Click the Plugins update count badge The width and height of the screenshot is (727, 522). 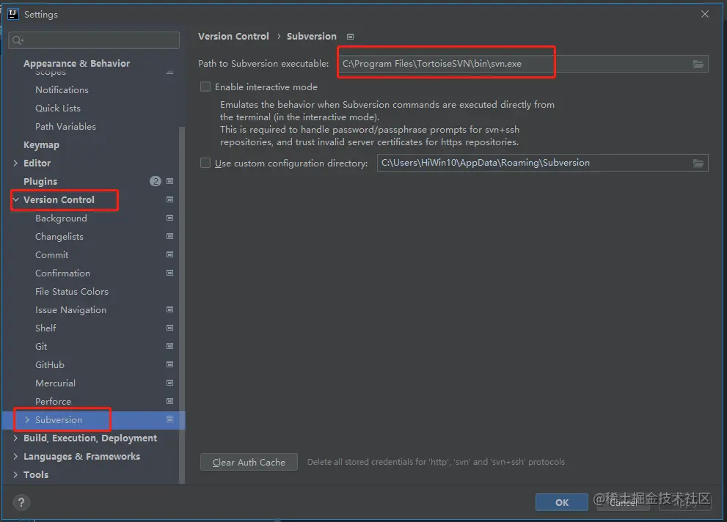tap(156, 181)
